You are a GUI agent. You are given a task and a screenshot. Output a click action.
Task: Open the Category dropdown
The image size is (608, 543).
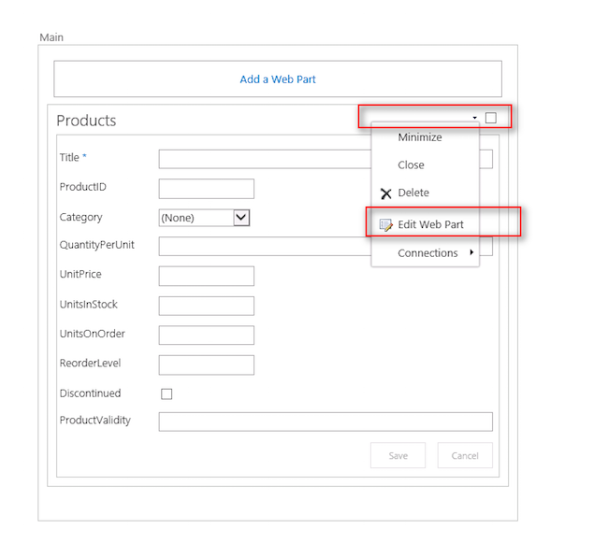coord(241,217)
